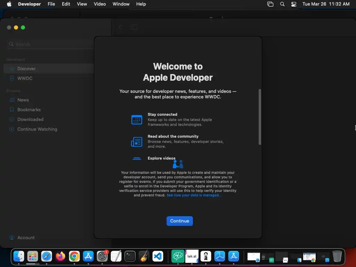Click the back chevron in the toolbar
The image size is (356, 267).
120,27
